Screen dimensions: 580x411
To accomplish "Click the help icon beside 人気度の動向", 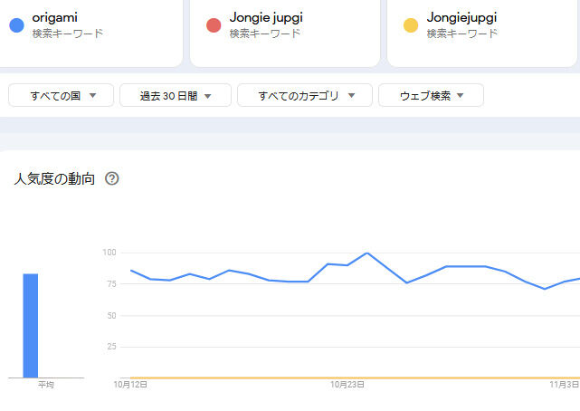I will (x=112, y=178).
